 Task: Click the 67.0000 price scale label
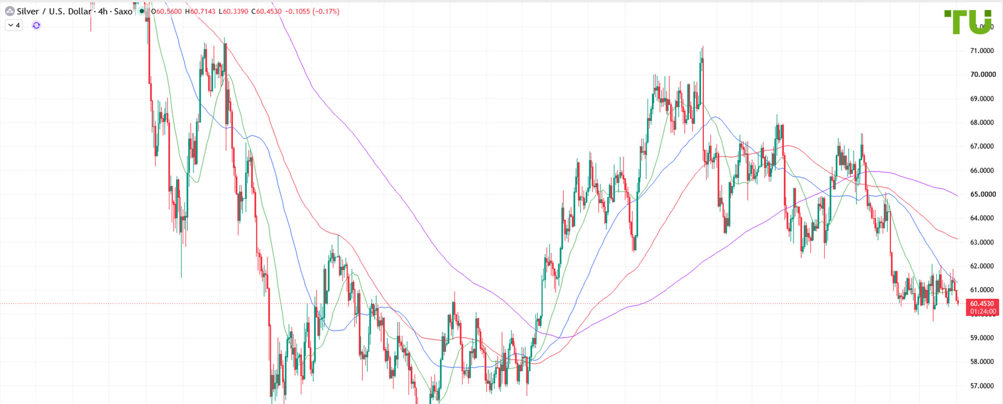point(982,147)
